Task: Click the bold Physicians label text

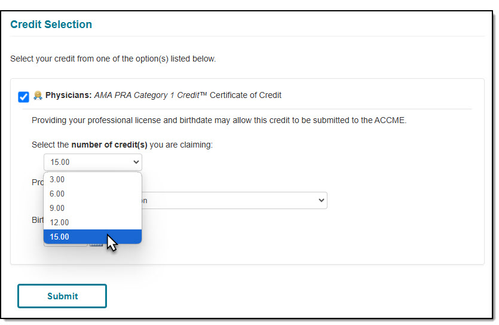Action: 68,95
